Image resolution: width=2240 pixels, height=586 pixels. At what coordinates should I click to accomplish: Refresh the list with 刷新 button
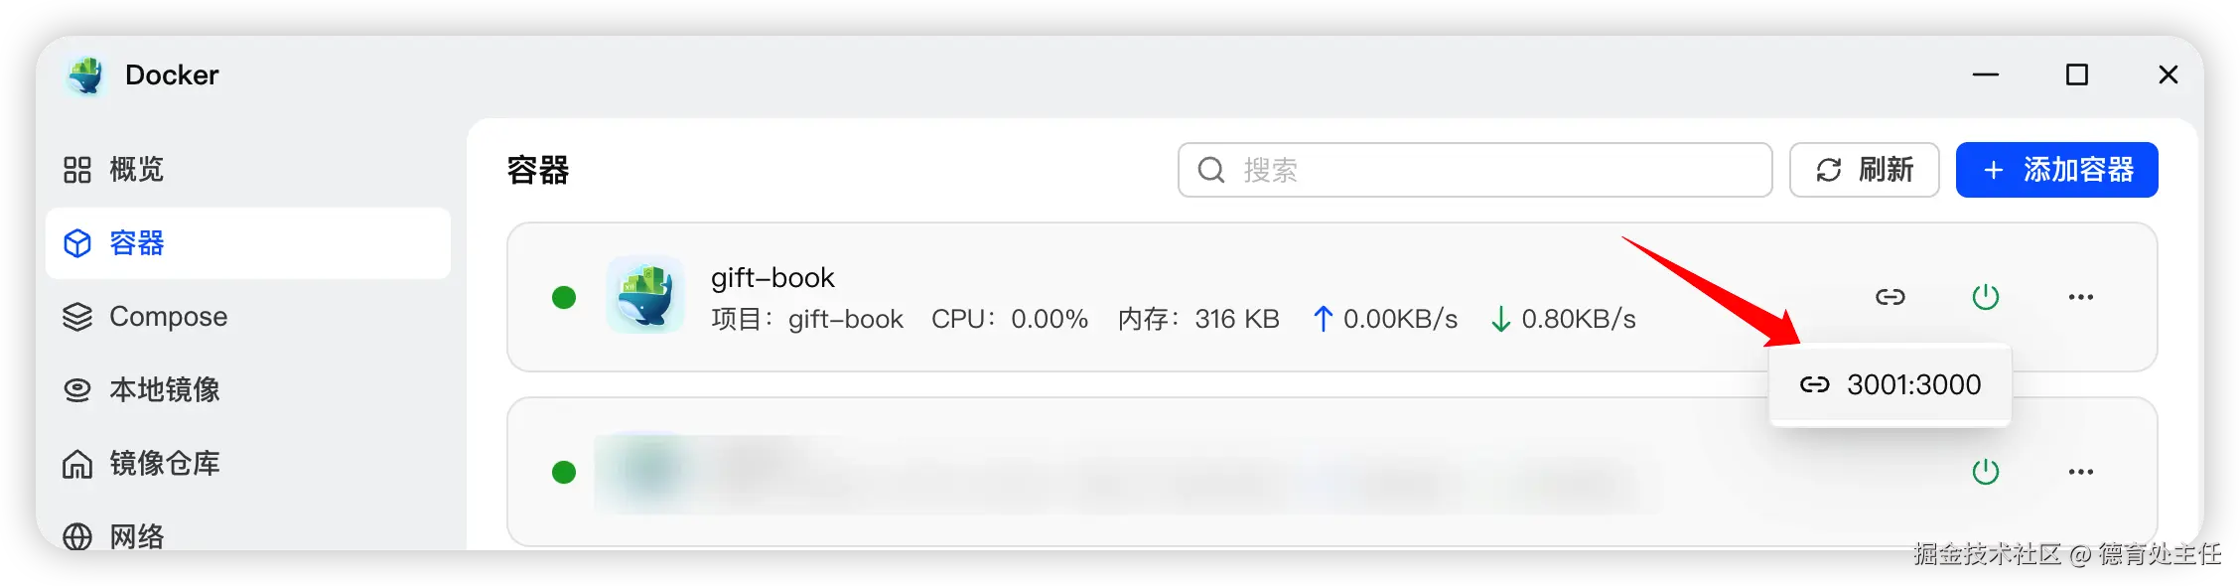coord(1864,170)
